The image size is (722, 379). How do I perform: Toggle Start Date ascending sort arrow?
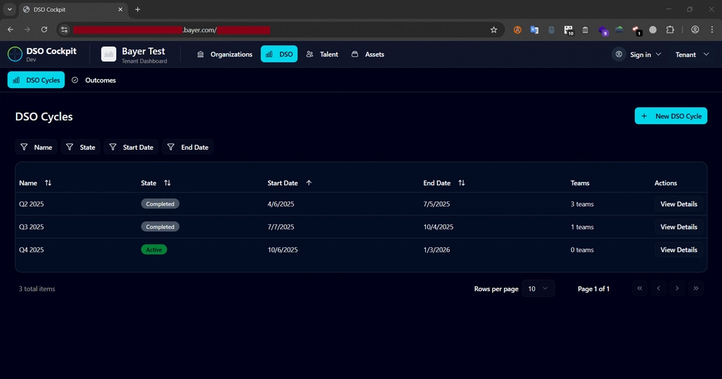[x=309, y=183]
